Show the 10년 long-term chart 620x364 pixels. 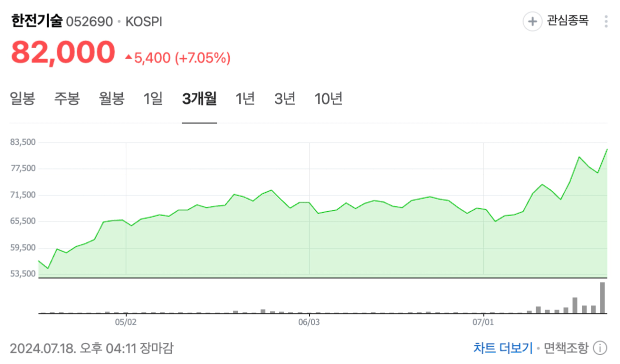click(328, 98)
